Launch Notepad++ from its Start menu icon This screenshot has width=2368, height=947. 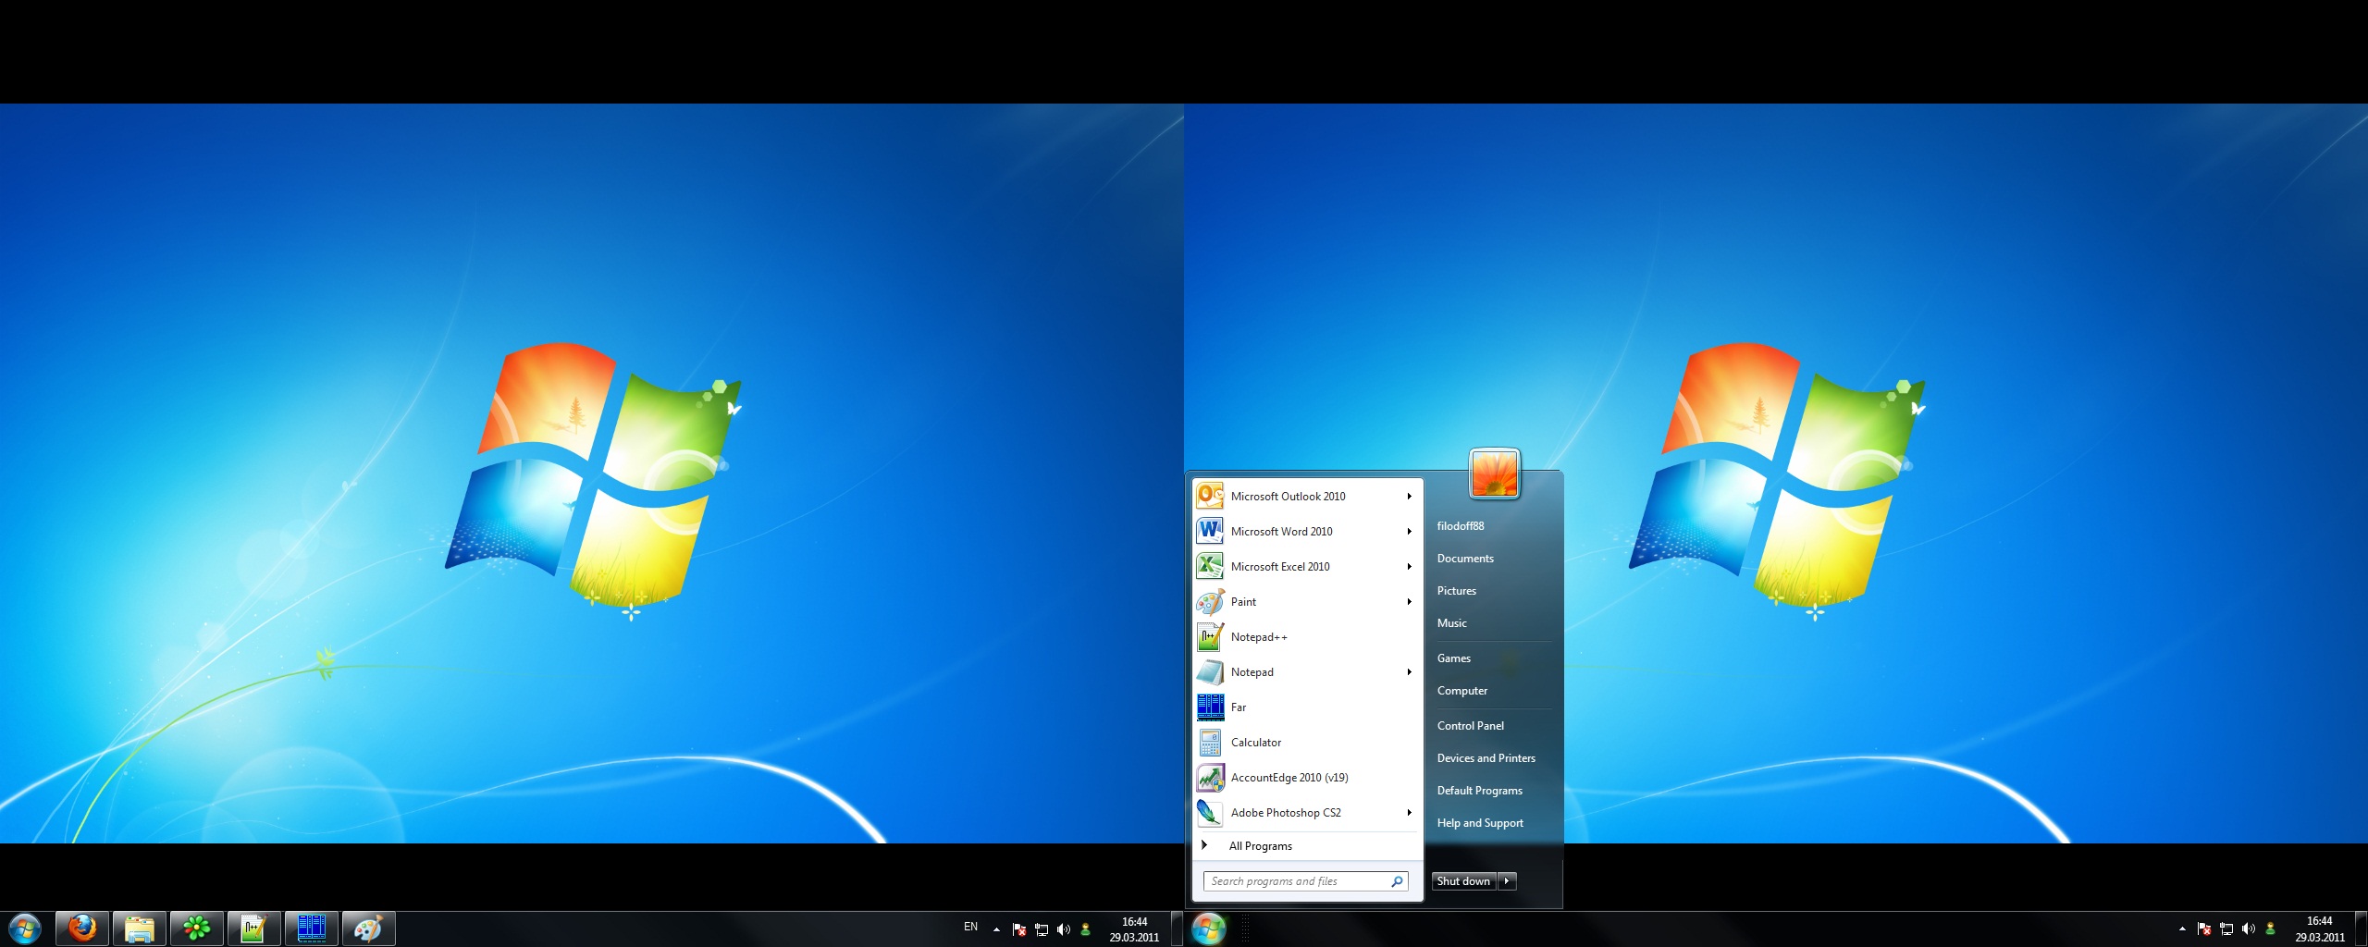pyautogui.click(x=1210, y=637)
